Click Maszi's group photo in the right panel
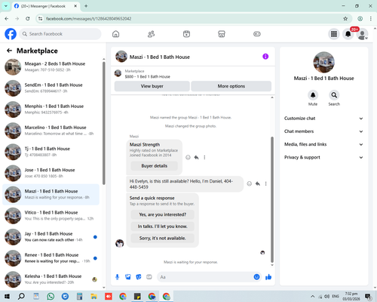This screenshot has width=377, height=302. (323, 62)
